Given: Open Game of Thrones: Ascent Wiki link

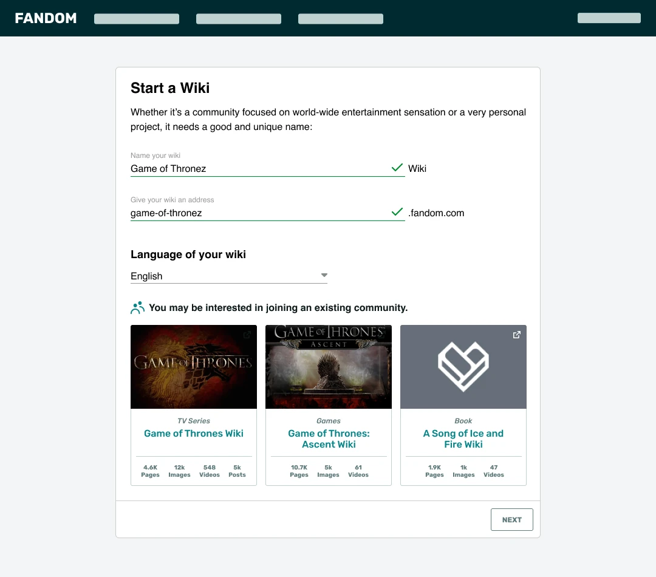Looking at the screenshot, I should [x=329, y=439].
